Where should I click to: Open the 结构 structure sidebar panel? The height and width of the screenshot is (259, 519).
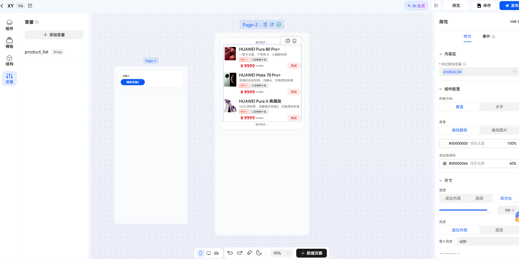tap(9, 60)
